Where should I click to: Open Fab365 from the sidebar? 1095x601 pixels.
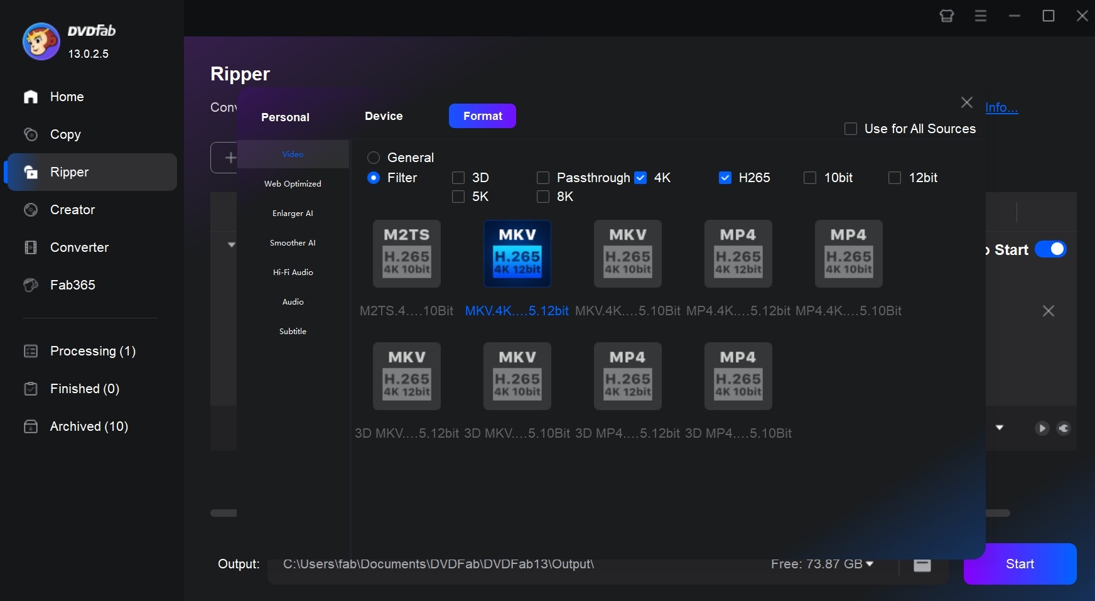(71, 285)
